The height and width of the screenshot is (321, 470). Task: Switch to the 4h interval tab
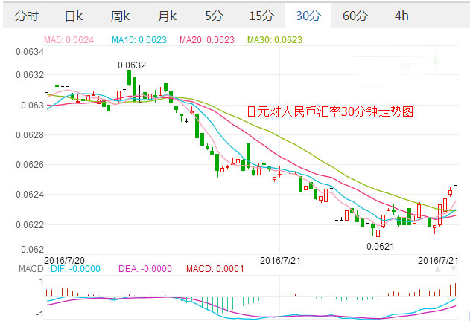pos(401,16)
